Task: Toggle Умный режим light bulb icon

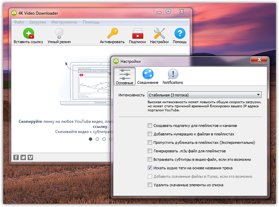Action: point(59,33)
